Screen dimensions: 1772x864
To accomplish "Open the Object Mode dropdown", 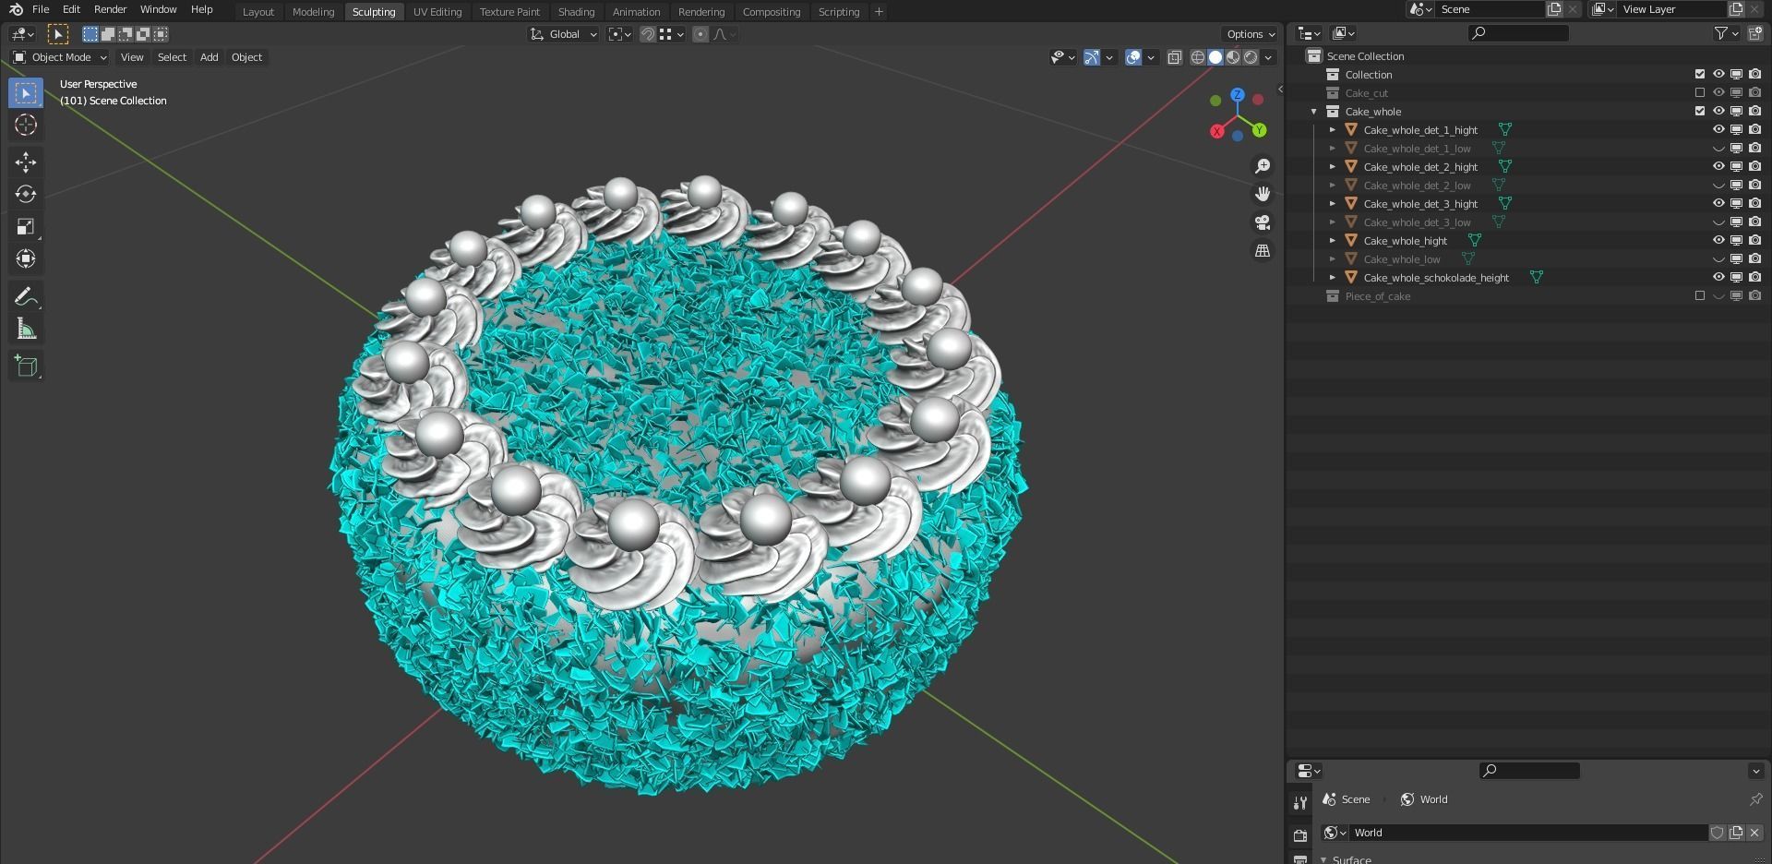I will point(60,57).
